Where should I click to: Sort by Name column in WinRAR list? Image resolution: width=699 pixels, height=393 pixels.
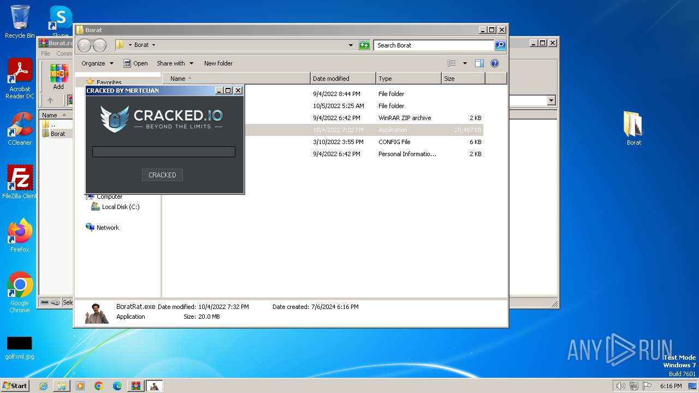[x=56, y=115]
